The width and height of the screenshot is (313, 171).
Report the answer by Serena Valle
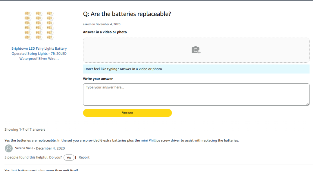[84, 157]
